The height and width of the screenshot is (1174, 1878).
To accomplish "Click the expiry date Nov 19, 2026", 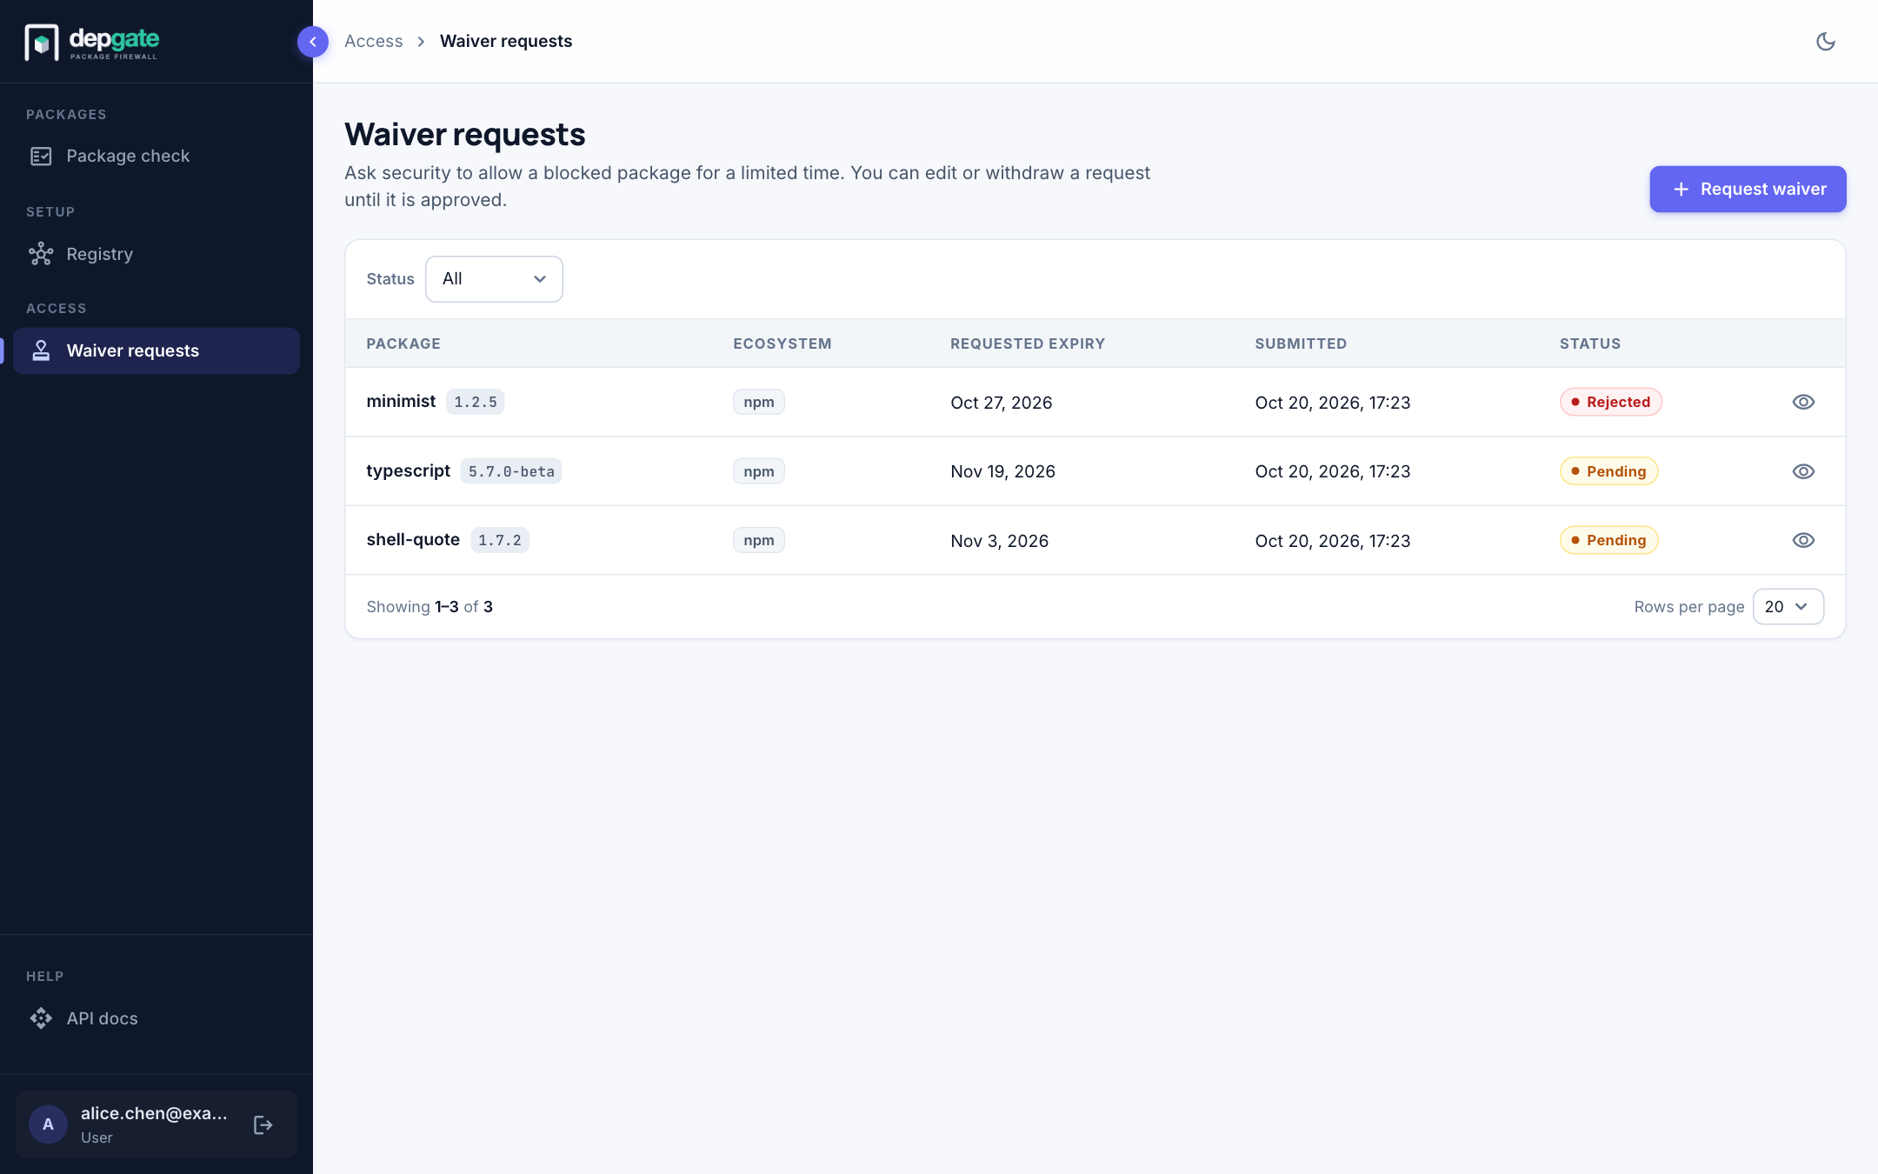I will [x=1002, y=471].
